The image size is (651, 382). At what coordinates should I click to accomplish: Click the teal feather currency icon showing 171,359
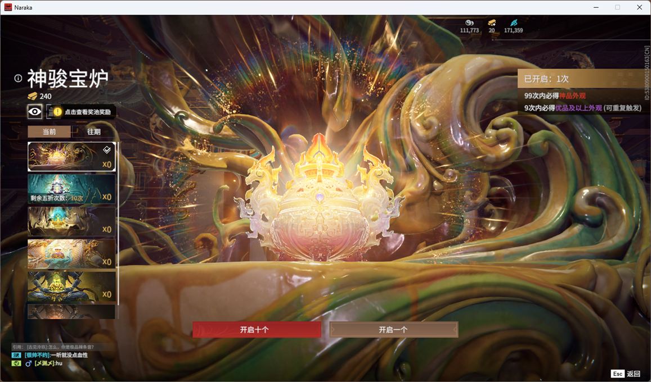(514, 23)
